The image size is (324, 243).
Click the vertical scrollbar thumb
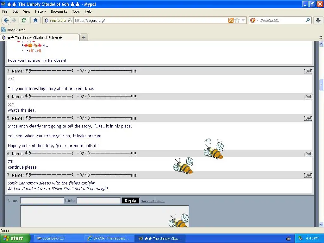coord(321,85)
